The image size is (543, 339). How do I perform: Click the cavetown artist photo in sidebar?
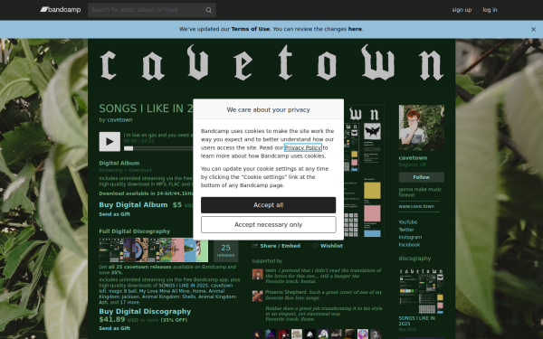[422, 127]
